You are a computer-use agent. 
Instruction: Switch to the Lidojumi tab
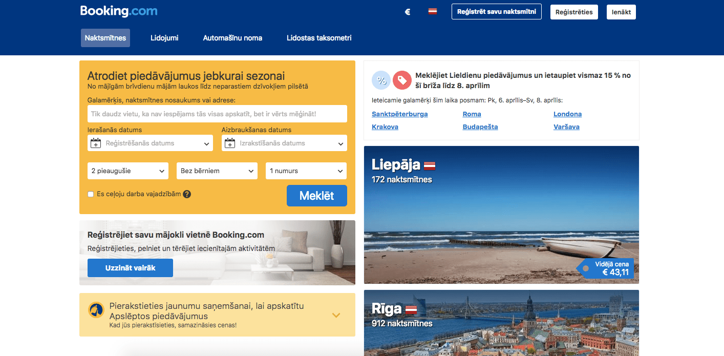pyautogui.click(x=164, y=38)
